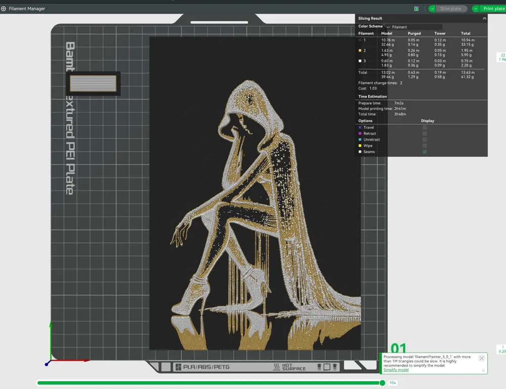Click filament 1 dark color swatch
Image resolution: width=506 pixels, height=389 pixels.
tap(360, 40)
